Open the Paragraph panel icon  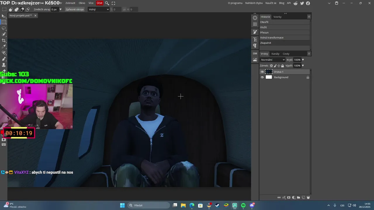pos(255,46)
